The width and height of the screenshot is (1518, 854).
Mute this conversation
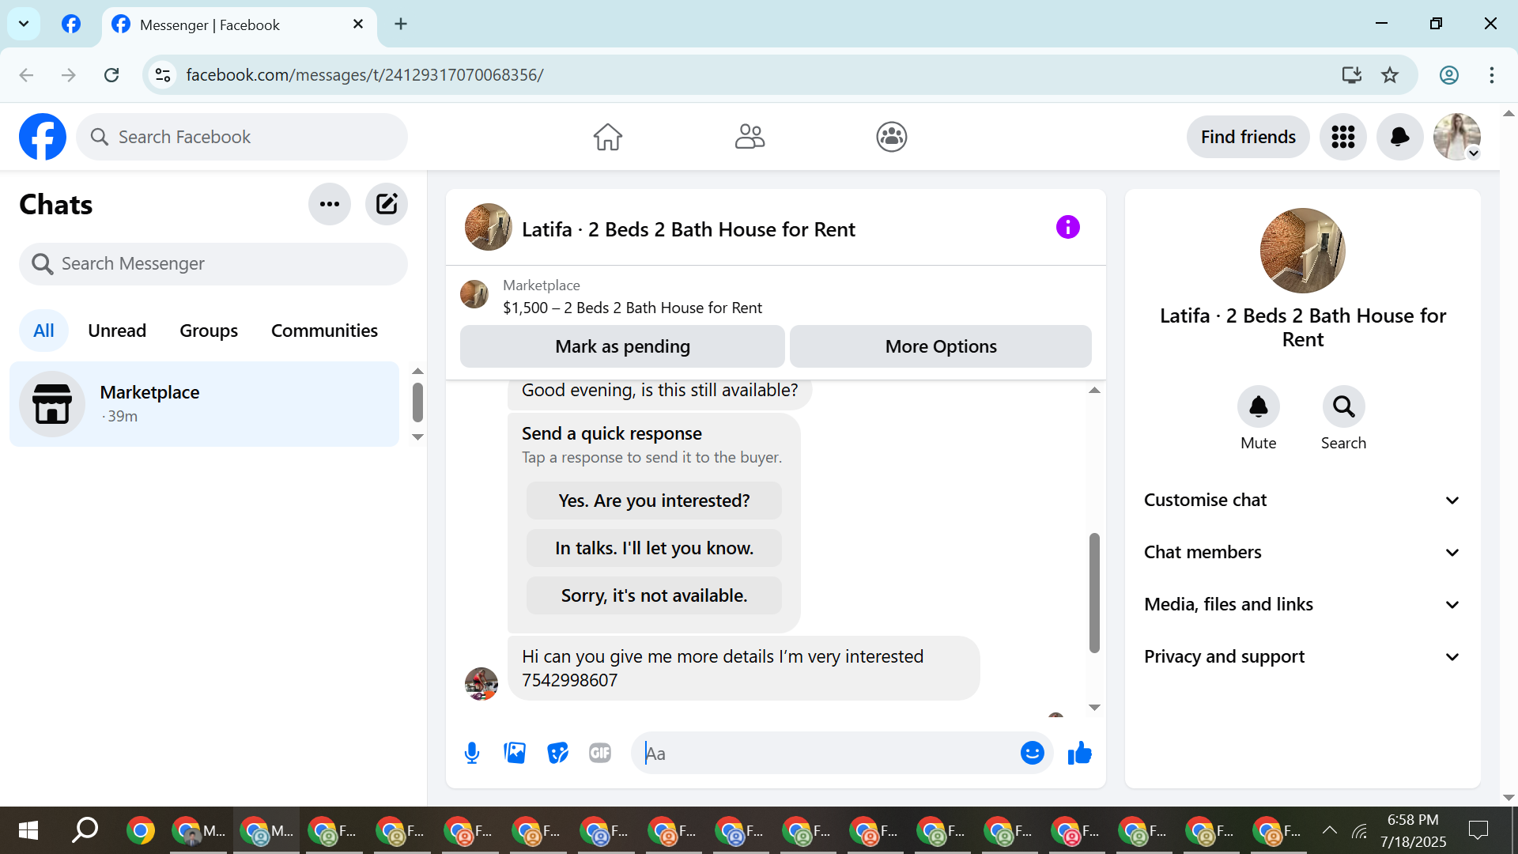pyautogui.click(x=1258, y=407)
